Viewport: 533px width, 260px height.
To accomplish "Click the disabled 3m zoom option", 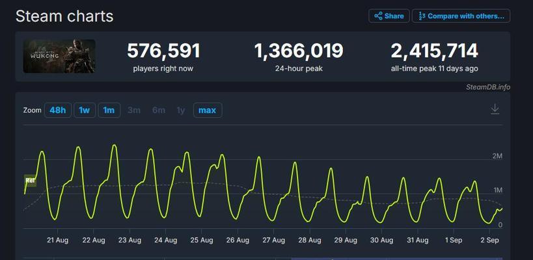I will 134,110.
